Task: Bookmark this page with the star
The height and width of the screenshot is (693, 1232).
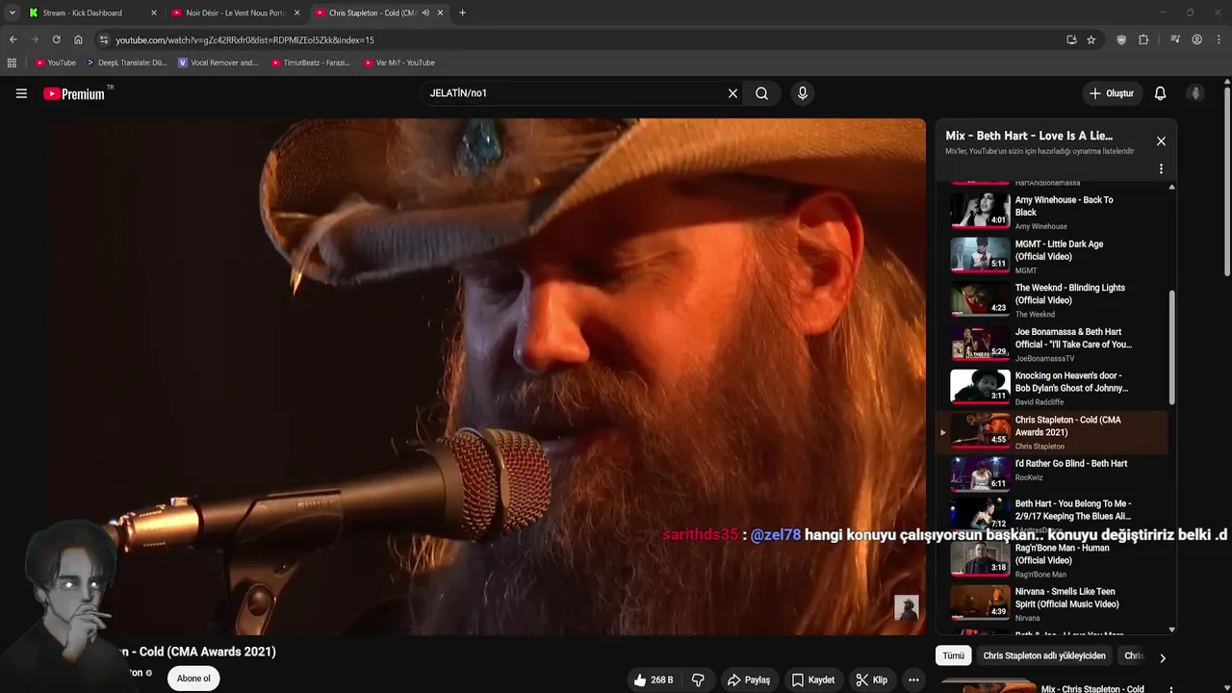Action: tap(1091, 39)
